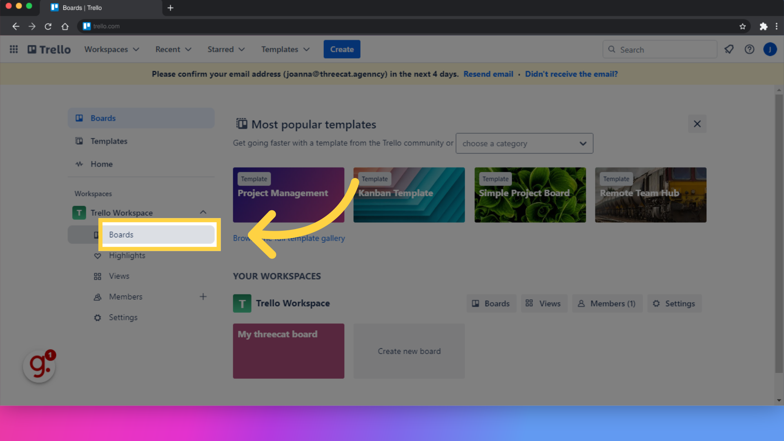
Task: Select the Boards | Trello browser tab
Action: pyautogui.click(x=101, y=8)
